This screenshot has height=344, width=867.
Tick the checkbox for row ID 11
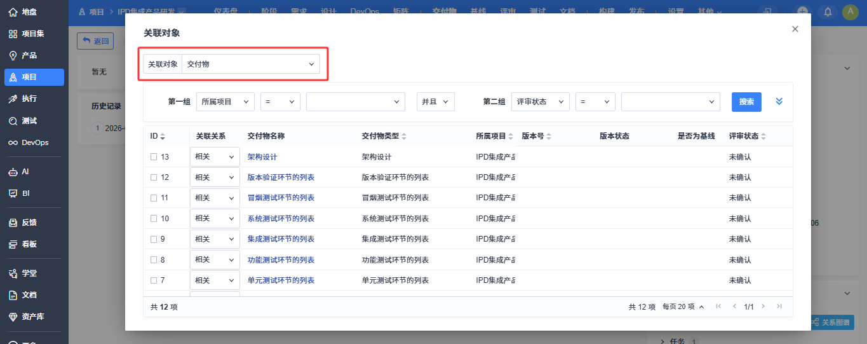[x=154, y=198]
